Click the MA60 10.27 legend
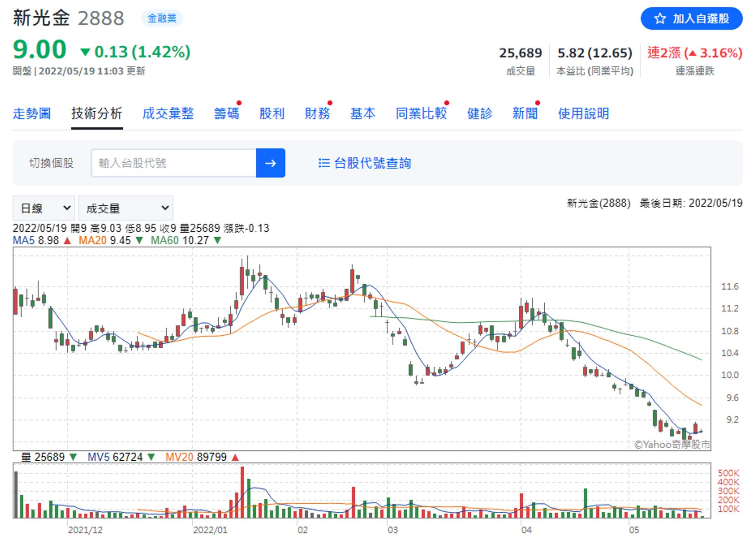Viewport: 745px width, 541px height. coord(186,240)
